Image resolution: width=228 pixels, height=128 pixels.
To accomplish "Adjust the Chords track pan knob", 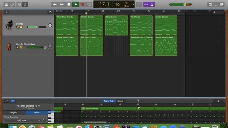I will [50, 26].
